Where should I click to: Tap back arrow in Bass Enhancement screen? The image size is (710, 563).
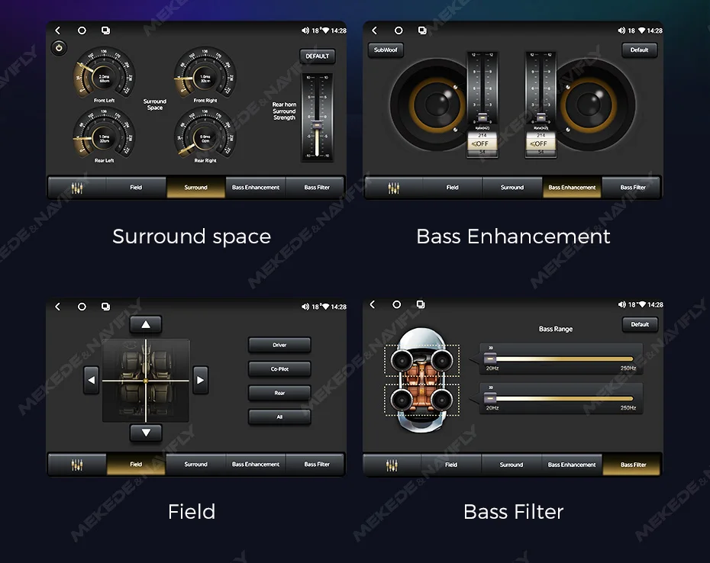[374, 31]
